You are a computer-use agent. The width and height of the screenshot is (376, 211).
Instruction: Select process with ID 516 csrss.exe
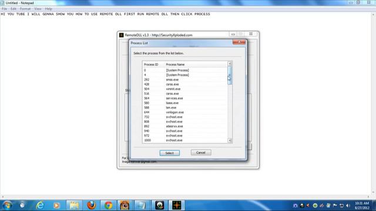(x=185, y=94)
